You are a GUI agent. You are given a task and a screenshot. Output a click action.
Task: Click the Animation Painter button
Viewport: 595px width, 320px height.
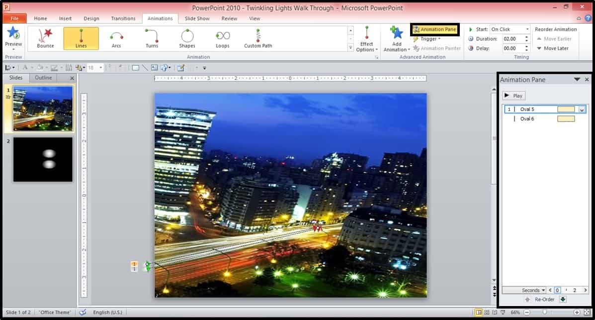[x=437, y=48]
